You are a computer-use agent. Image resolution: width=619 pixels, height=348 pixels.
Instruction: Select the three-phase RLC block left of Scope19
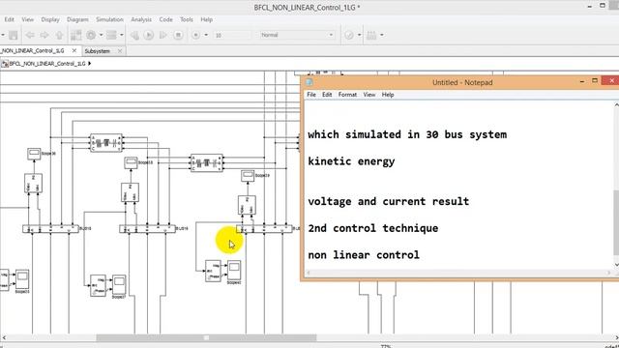pos(206,163)
